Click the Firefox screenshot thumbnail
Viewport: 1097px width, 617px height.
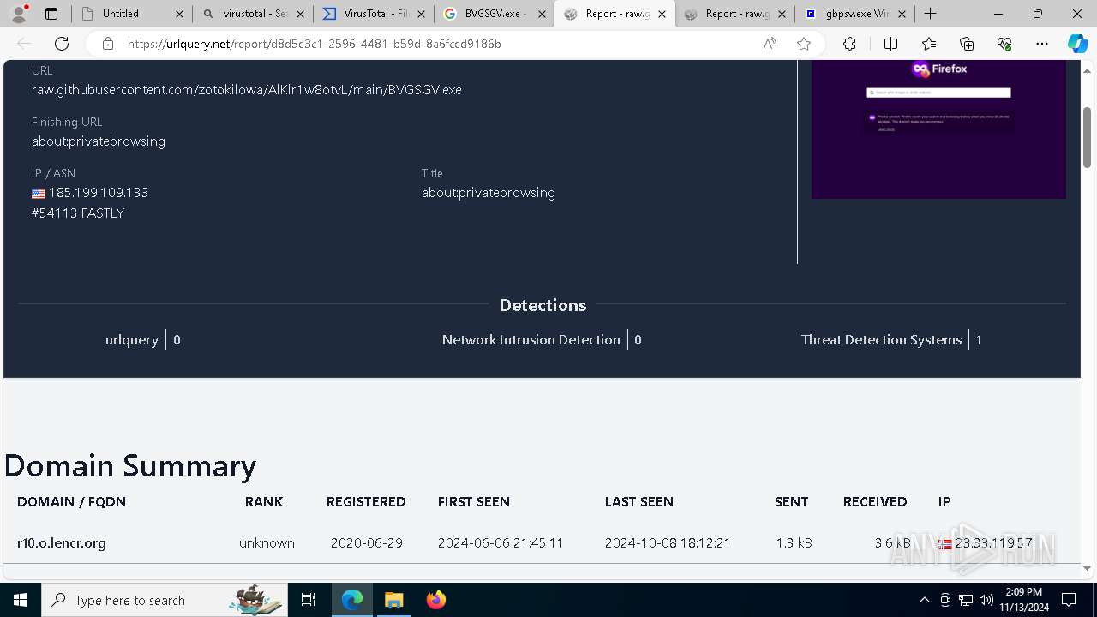(938, 129)
